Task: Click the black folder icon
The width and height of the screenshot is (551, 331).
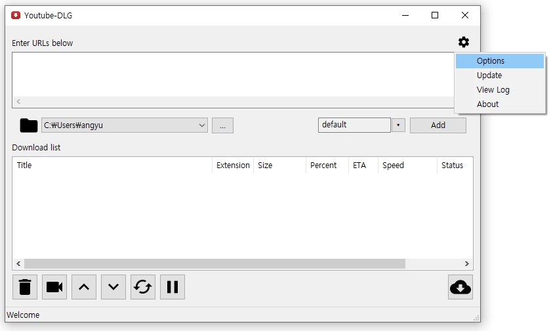Action: (x=28, y=125)
